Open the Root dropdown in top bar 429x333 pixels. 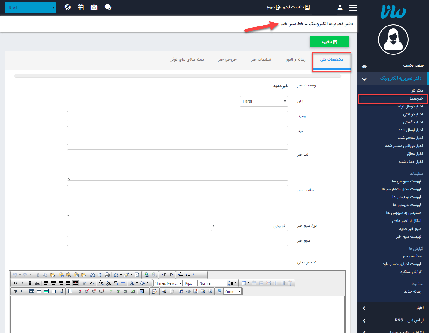pos(30,8)
